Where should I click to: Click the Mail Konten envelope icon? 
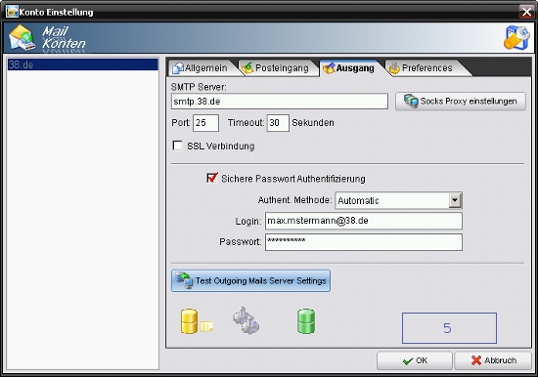22,38
